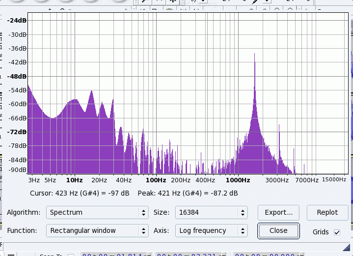This screenshot has width=353, height=256.
Task: Click the -72dB label on the level axis
Action: tap(17, 132)
